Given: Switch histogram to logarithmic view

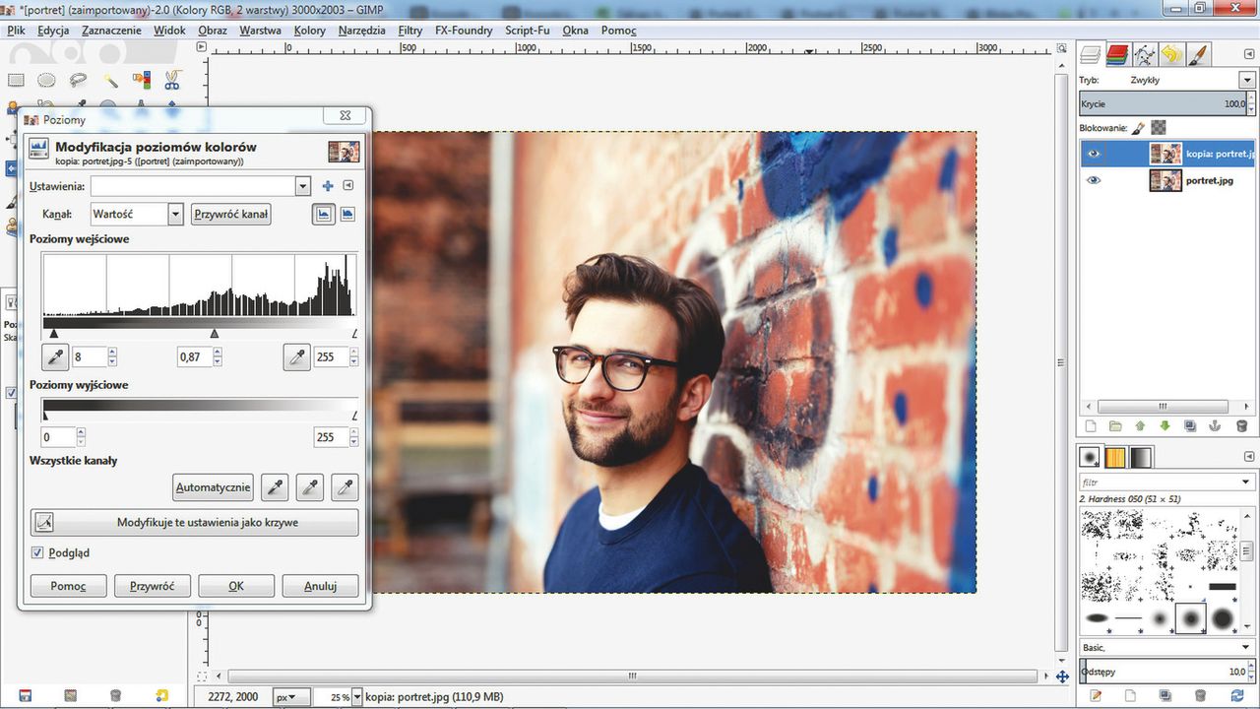Looking at the screenshot, I should 347,214.
